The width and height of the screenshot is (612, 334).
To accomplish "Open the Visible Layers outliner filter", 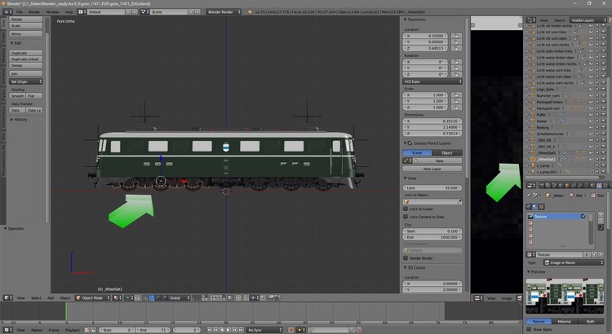I will click(588, 20).
